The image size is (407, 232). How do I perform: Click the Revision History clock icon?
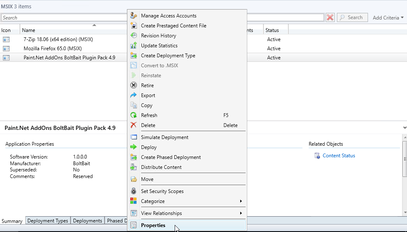(133, 36)
